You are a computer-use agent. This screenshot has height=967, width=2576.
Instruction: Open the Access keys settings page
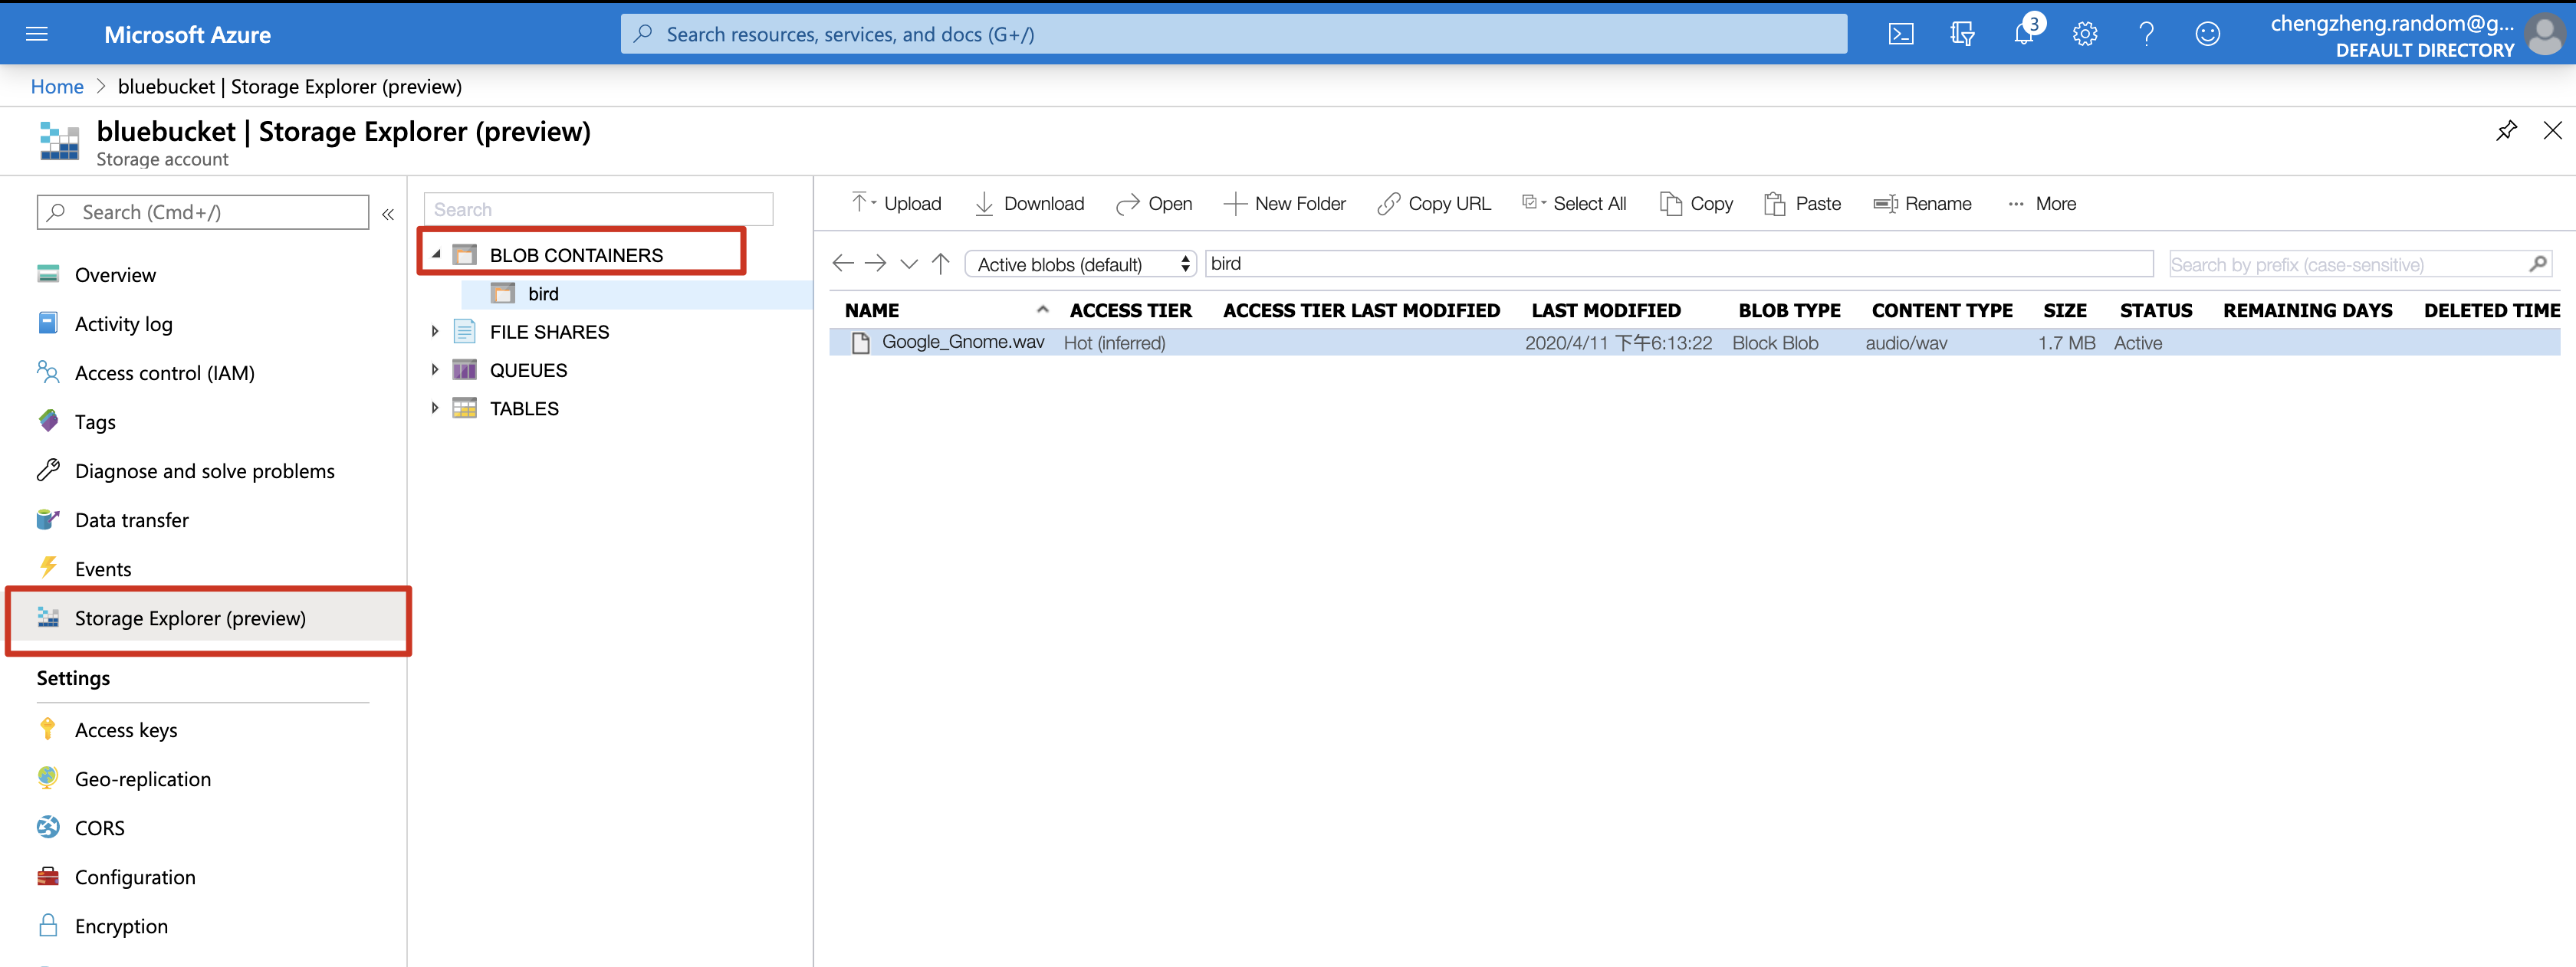coord(126,730)
